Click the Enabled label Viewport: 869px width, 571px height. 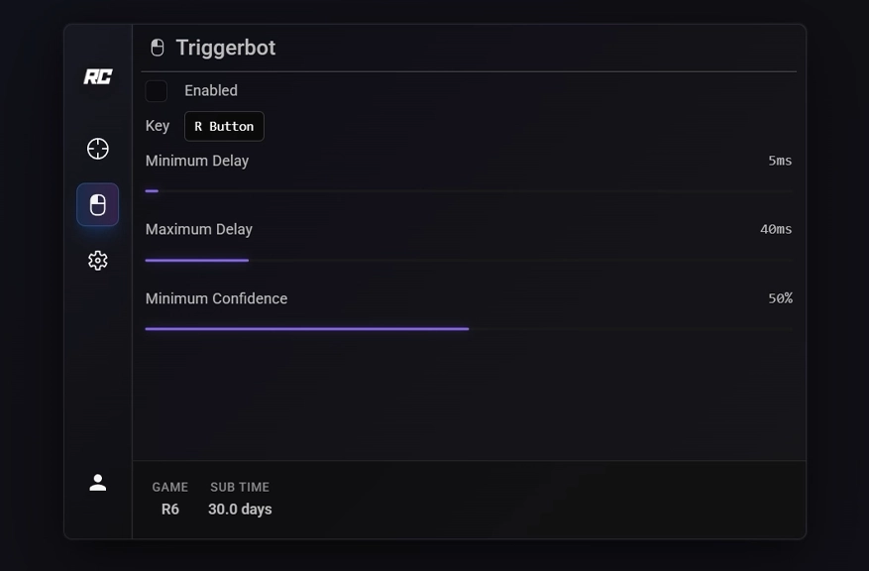pyautogui.click(x=211, y=90)
